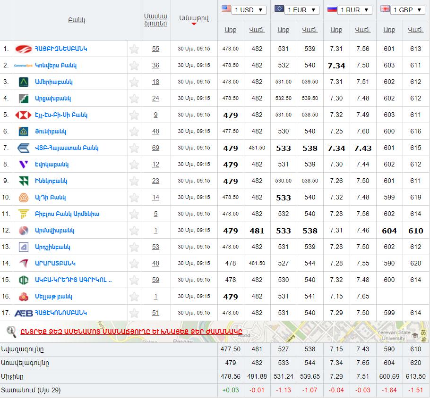430x398 pixels.
Task: Click the Mellat Bank red logo
Action: (x=23, y=297)
